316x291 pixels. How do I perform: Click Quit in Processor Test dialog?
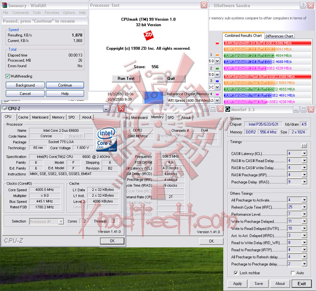pos(171,78)
